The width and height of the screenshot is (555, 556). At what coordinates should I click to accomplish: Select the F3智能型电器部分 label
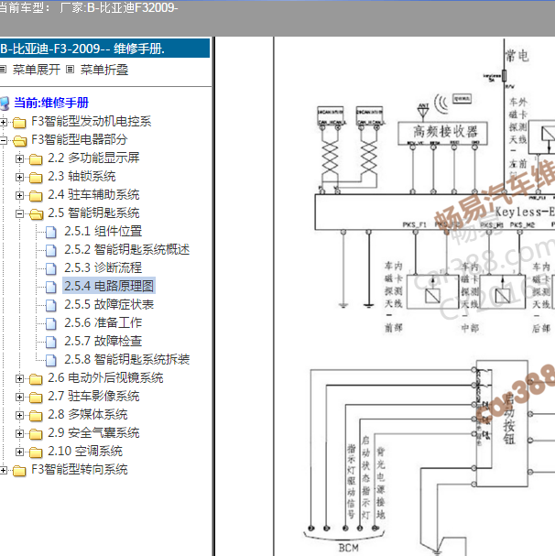[x=80, y=139]
